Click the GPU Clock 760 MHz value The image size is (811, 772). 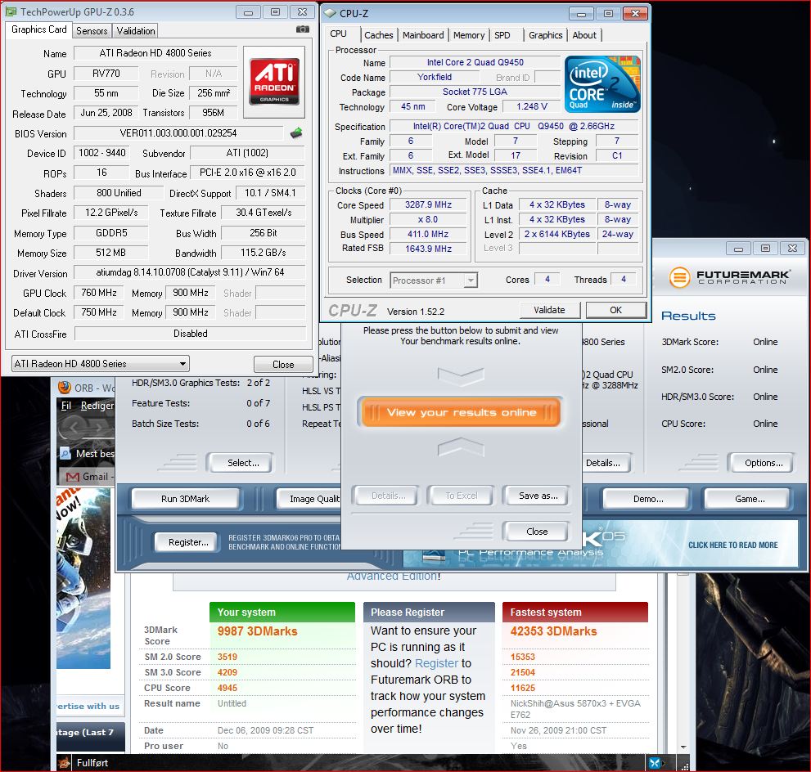(99, 293)
